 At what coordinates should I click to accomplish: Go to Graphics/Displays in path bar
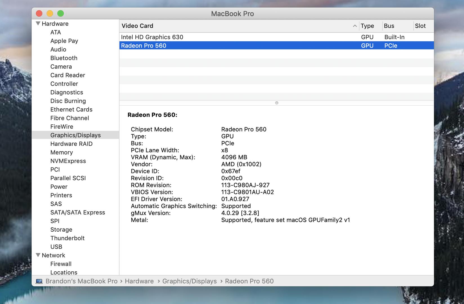click(x=189, y=281)
